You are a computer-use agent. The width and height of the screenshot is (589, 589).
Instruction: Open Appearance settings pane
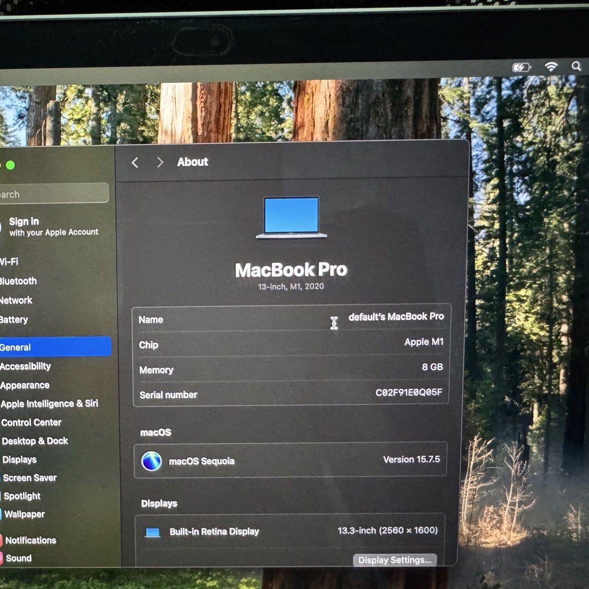pos(25,385)
